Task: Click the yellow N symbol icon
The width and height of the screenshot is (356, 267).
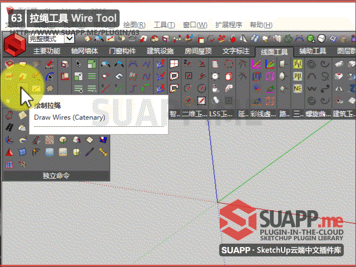Action: click(x=298, y=88)
